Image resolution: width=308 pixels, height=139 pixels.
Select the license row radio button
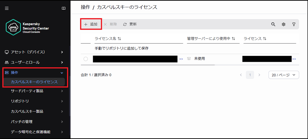pos(86,59)
